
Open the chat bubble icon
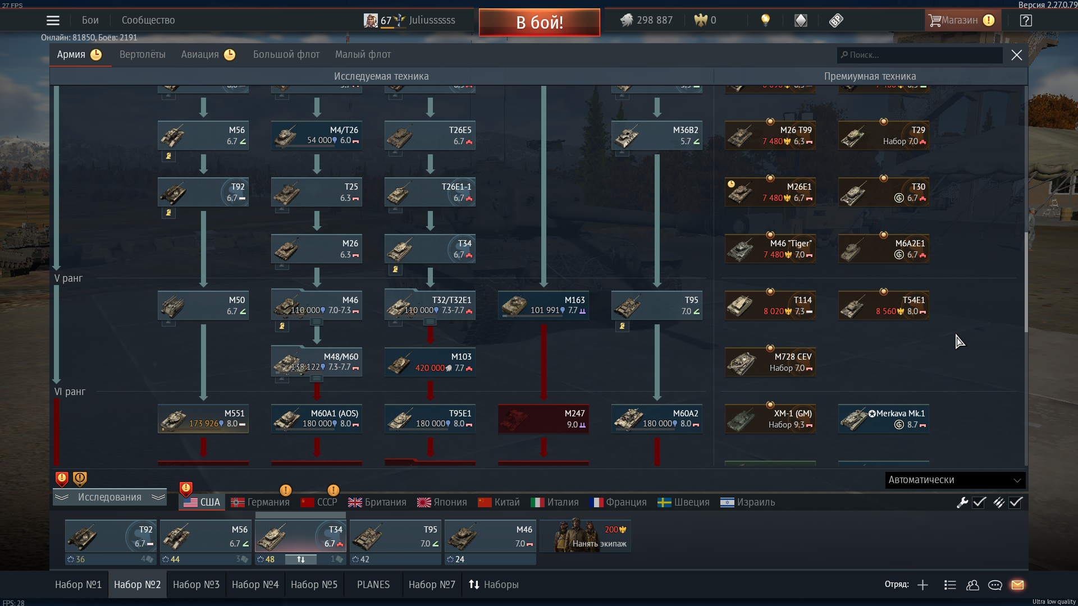pos(995,585)
